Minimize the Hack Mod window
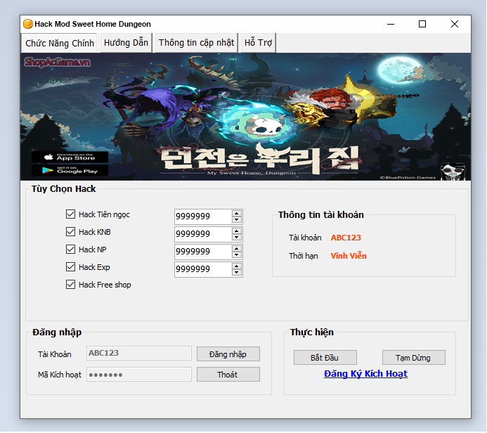 coord(390,24)
